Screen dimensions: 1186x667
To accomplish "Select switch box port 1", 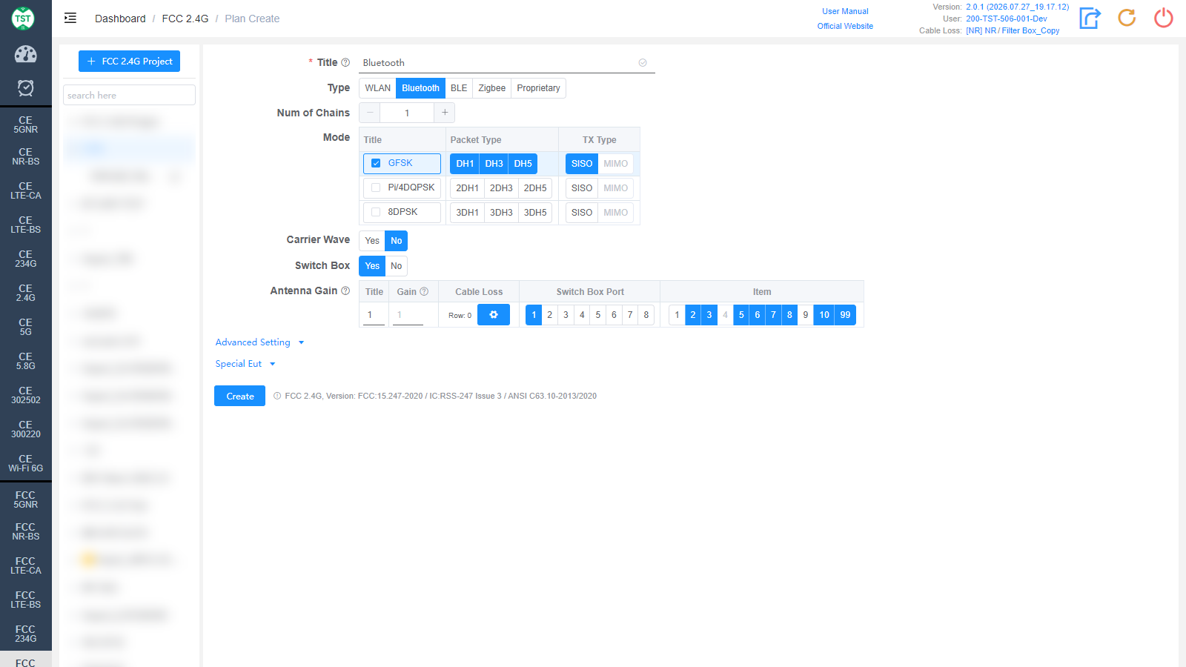I will (534, 315).
